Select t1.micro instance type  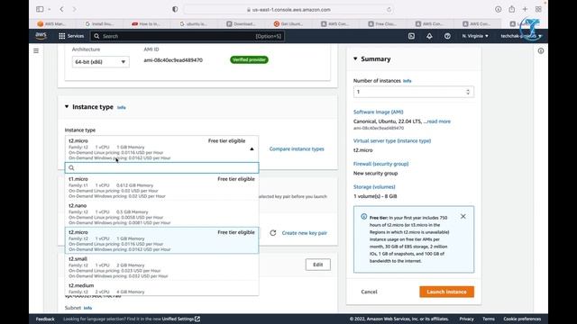coord(162,187)
